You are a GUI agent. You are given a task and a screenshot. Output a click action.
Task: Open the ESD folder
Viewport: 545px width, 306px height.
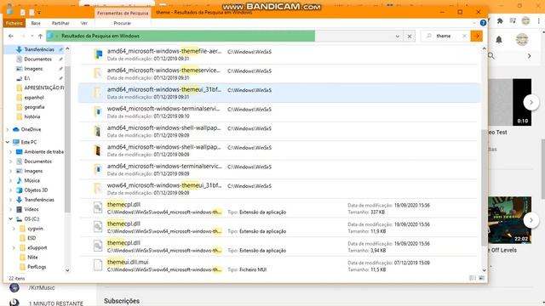click(32, 238)
